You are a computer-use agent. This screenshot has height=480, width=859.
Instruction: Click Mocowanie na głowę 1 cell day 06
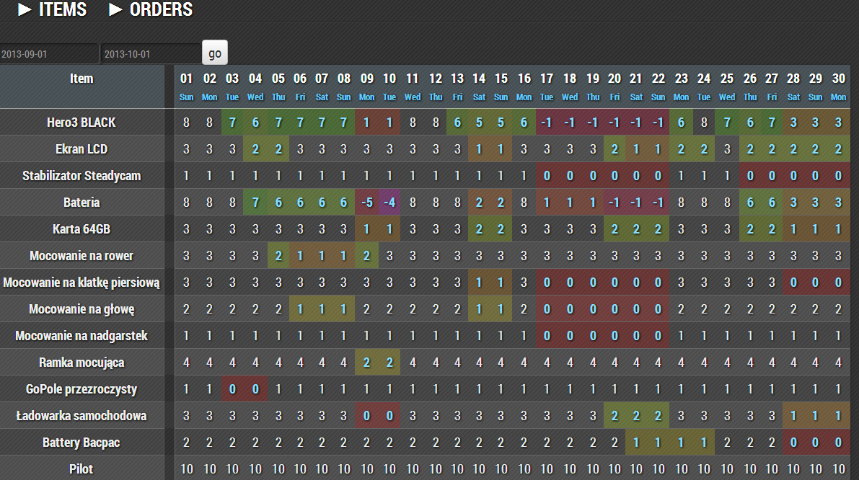tap(300, 309)
